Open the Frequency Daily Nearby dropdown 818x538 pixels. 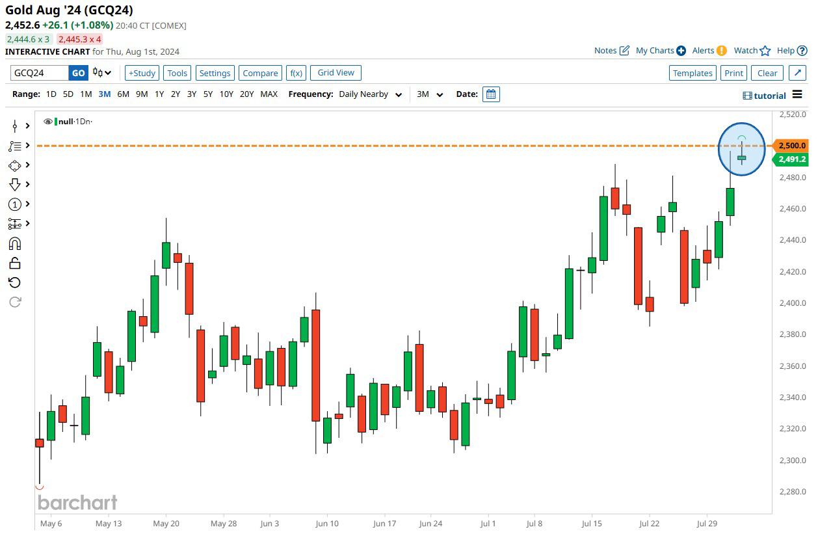pyautogui.click(x=371, y=94)
